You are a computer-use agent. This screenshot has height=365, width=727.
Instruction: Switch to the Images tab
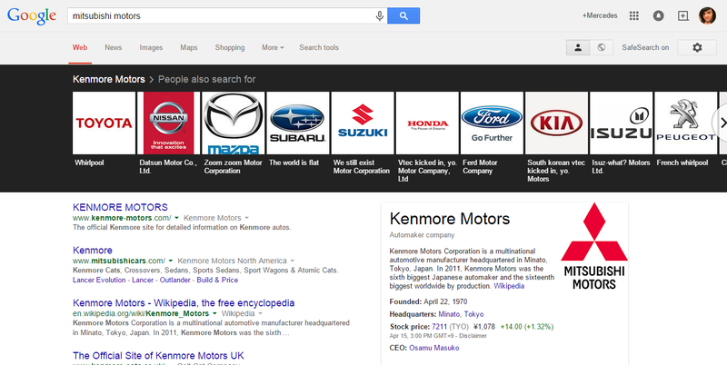[151, 47]
